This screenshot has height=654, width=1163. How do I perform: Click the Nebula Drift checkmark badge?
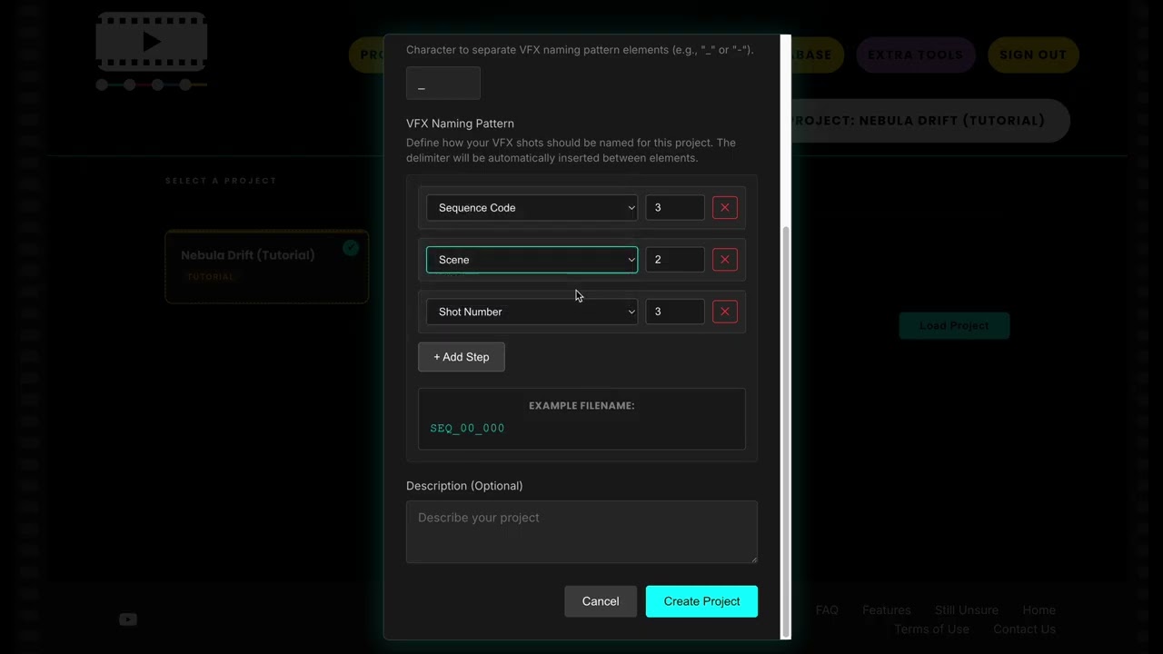point(351,248)
